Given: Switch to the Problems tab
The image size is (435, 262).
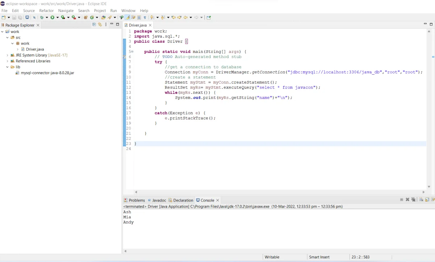Looking at the screenshot, I should pyautogui.click(x=136, y=200).
